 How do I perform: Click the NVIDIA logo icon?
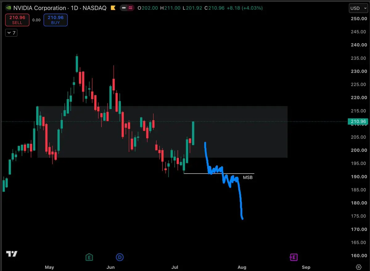click(8, 8)
